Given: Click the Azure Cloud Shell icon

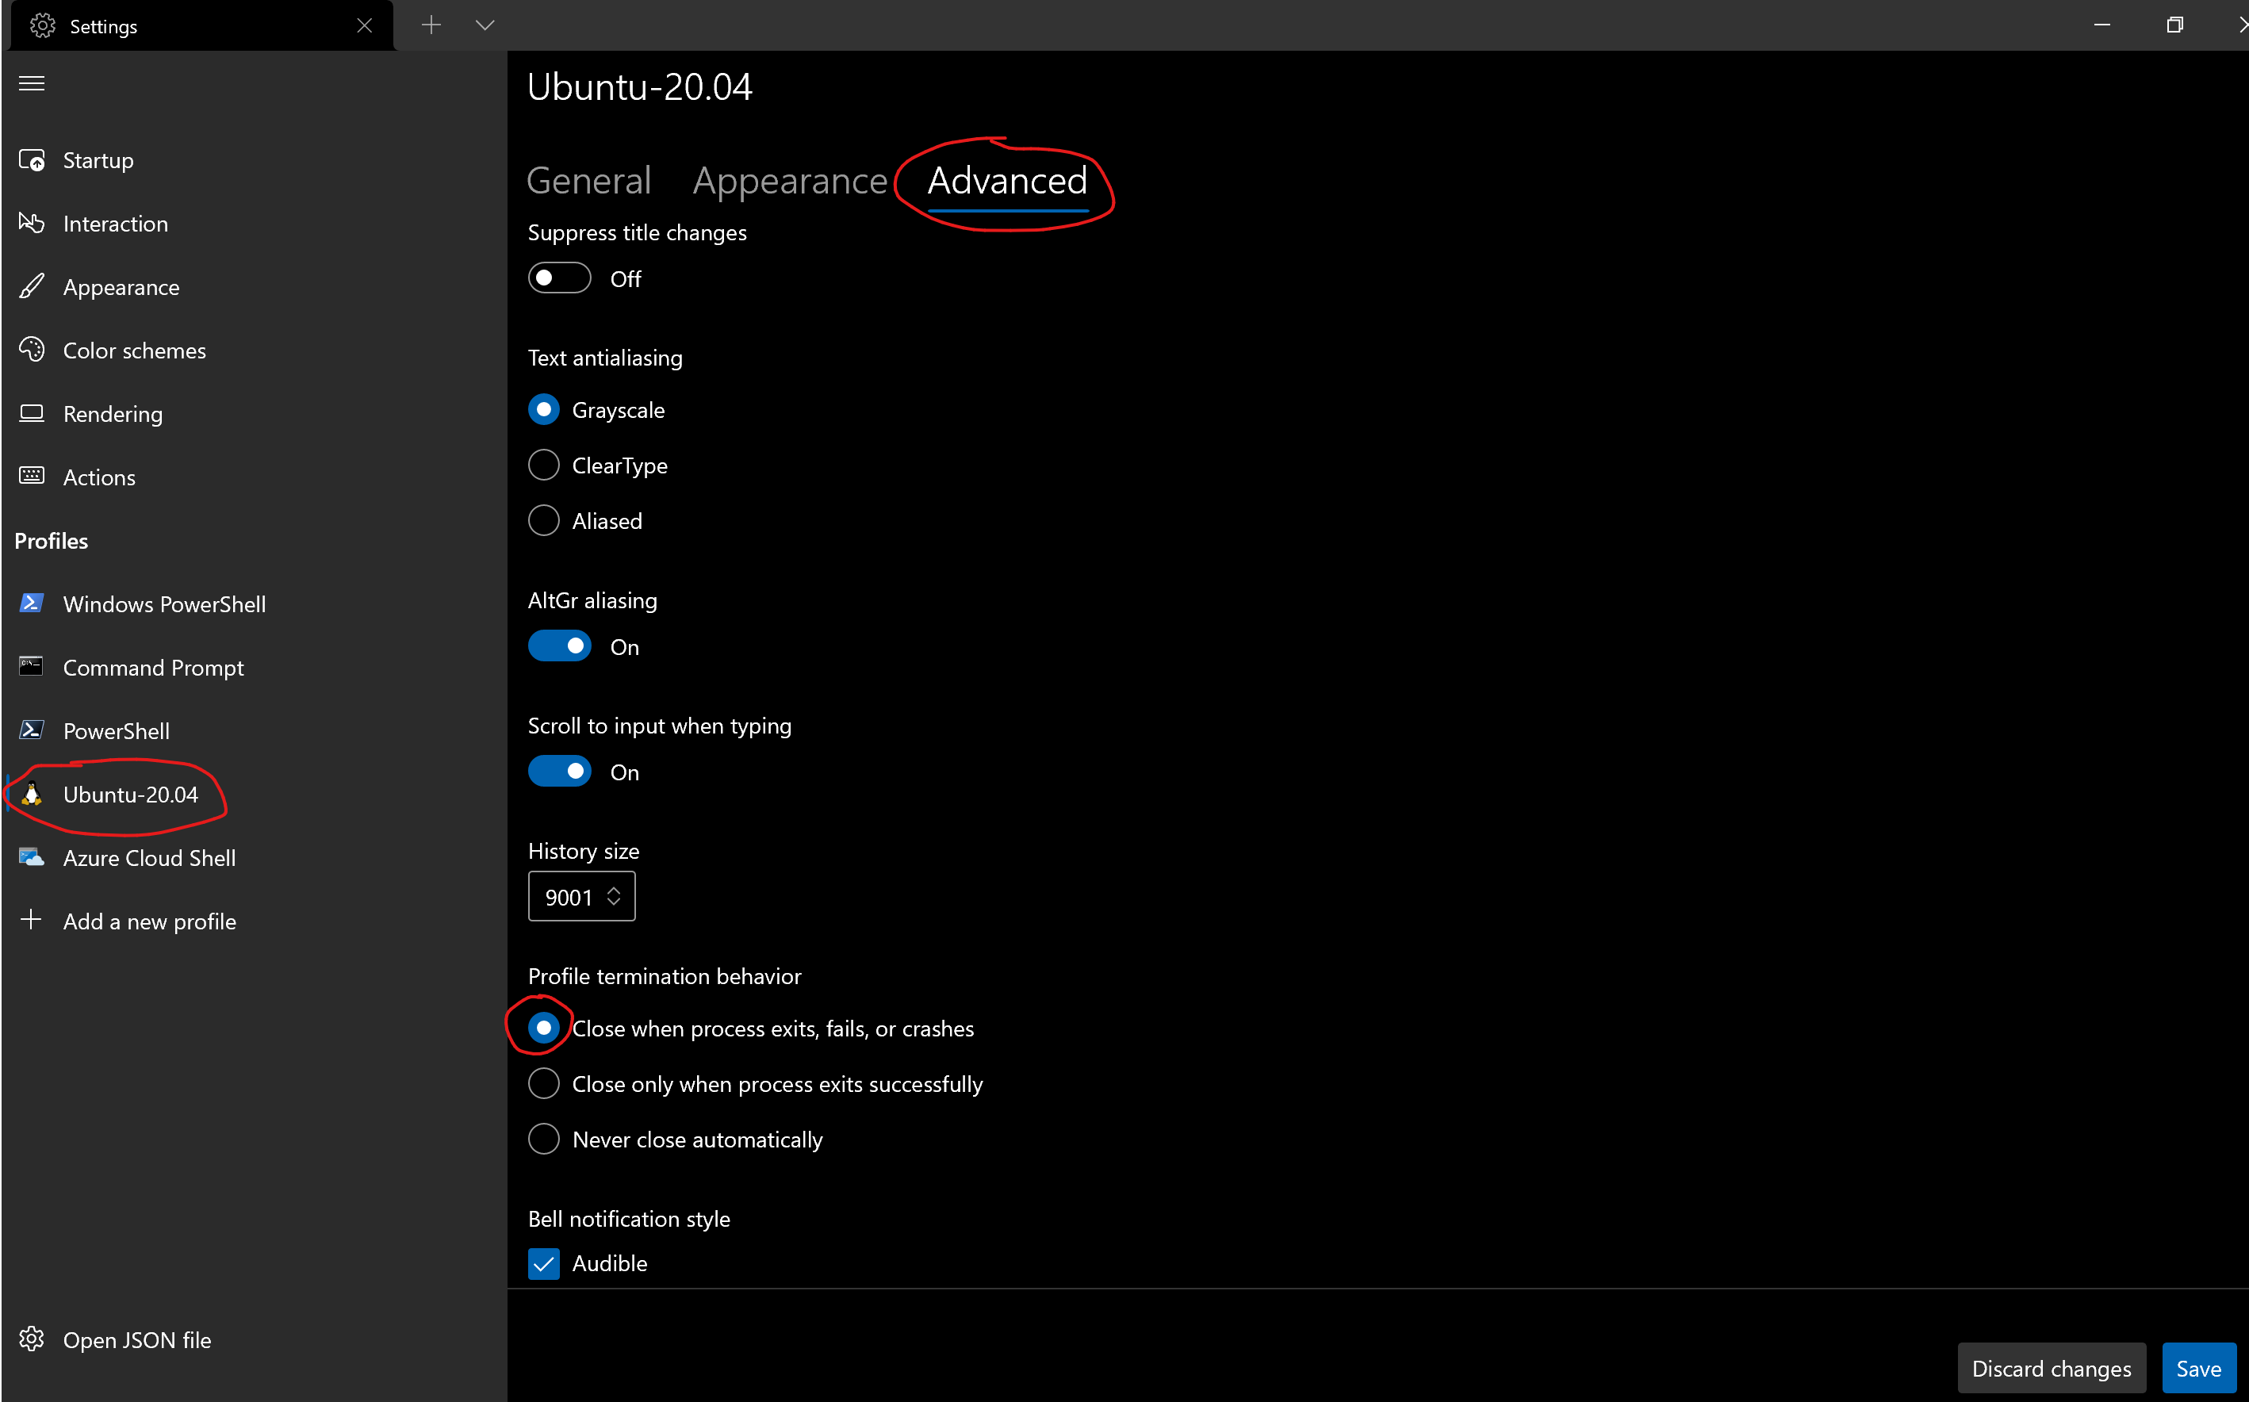Looking at the screenshot, I should tap(32, 858).
